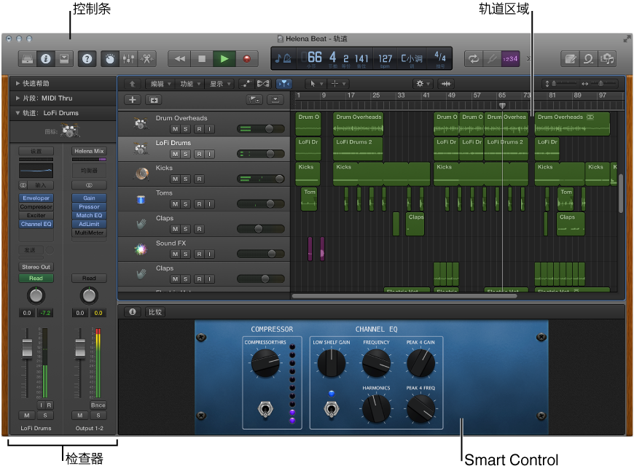Screen dimensions: 634x474
Task: Open the Smart Control knob icon
Action: (x=110, y=58)
